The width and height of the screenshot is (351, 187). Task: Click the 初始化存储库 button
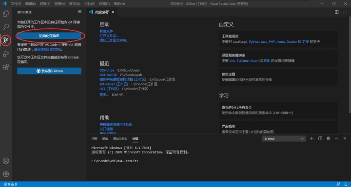click(49, 36)
